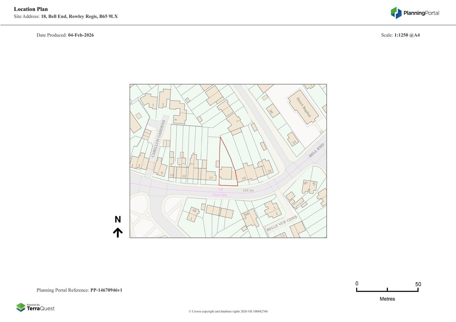The width and height of the screenshot is (456, 322).
Task: Click the scale value 1:1250 @A4
Action: [x=407, y=35]
